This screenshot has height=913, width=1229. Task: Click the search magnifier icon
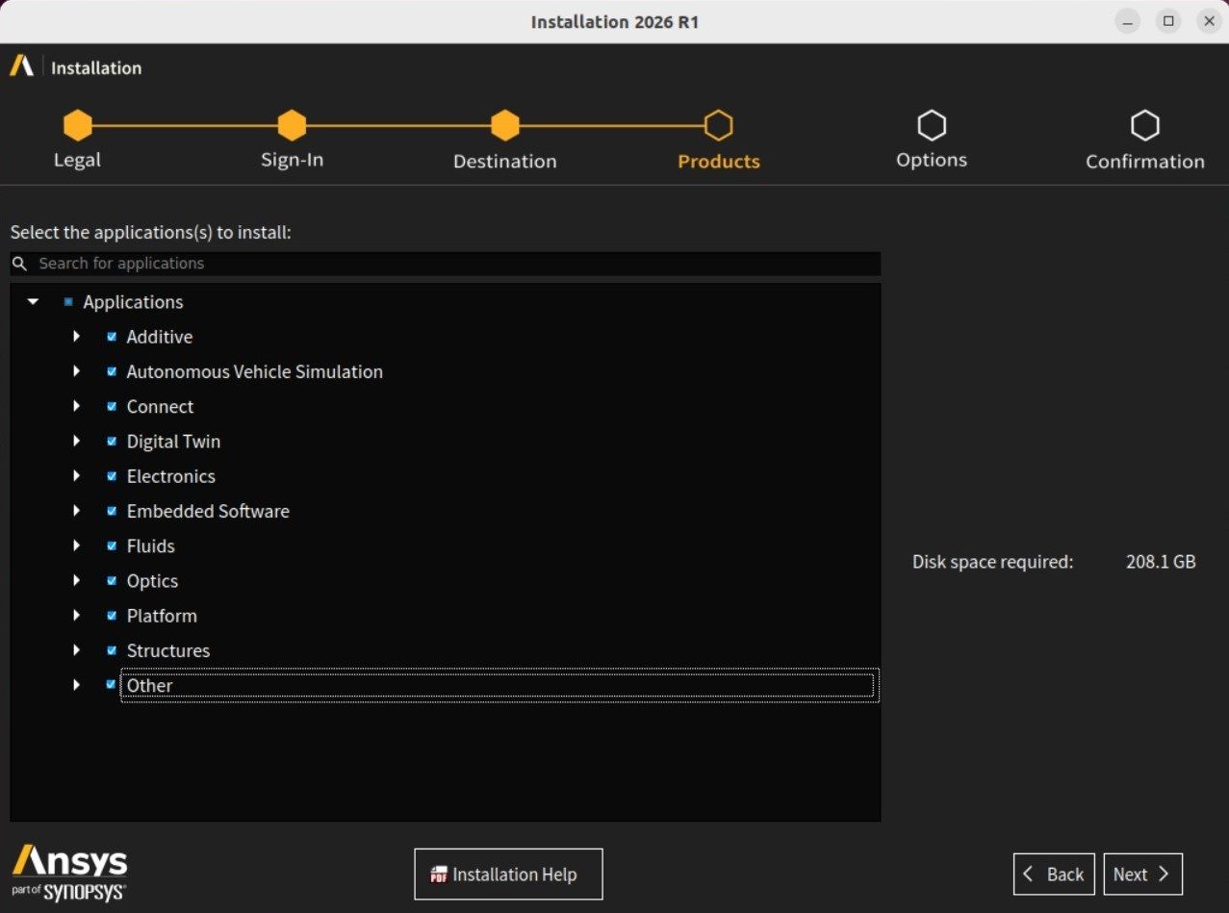[x=19, y=264]
